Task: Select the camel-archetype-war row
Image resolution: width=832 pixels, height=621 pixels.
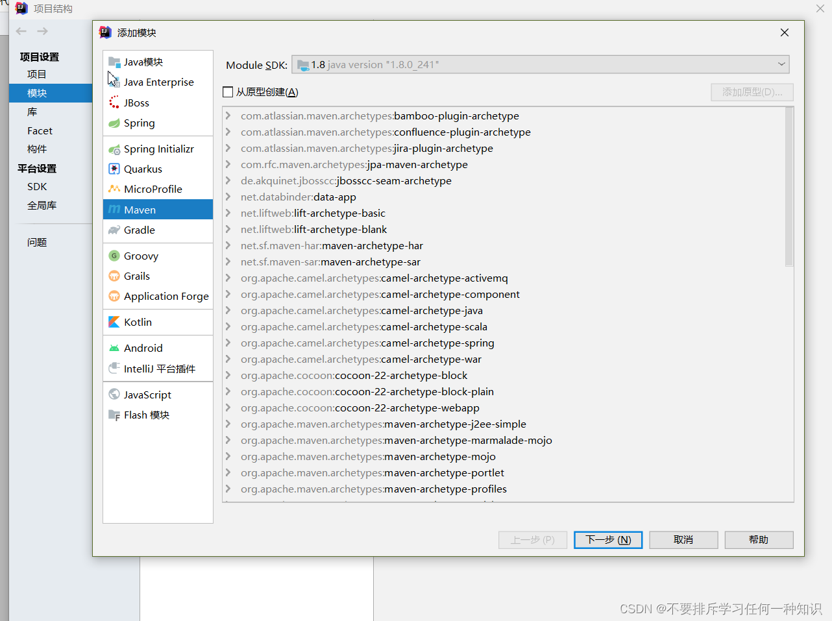Action: click(504, 359)
